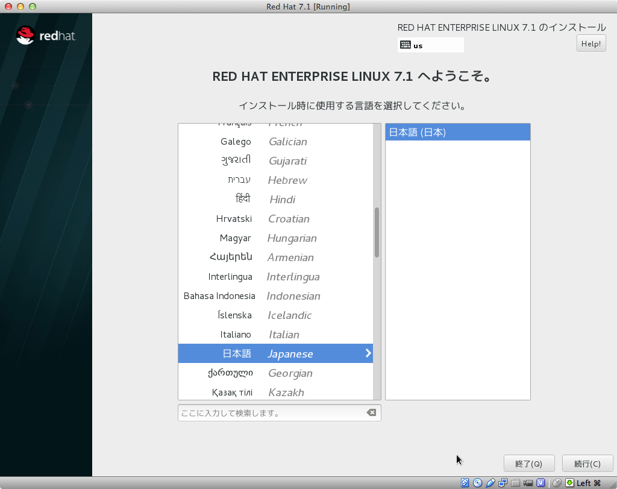Select Bahasa Indonesia language
Viewport: 617px width, 489px height.
point(275,295)
